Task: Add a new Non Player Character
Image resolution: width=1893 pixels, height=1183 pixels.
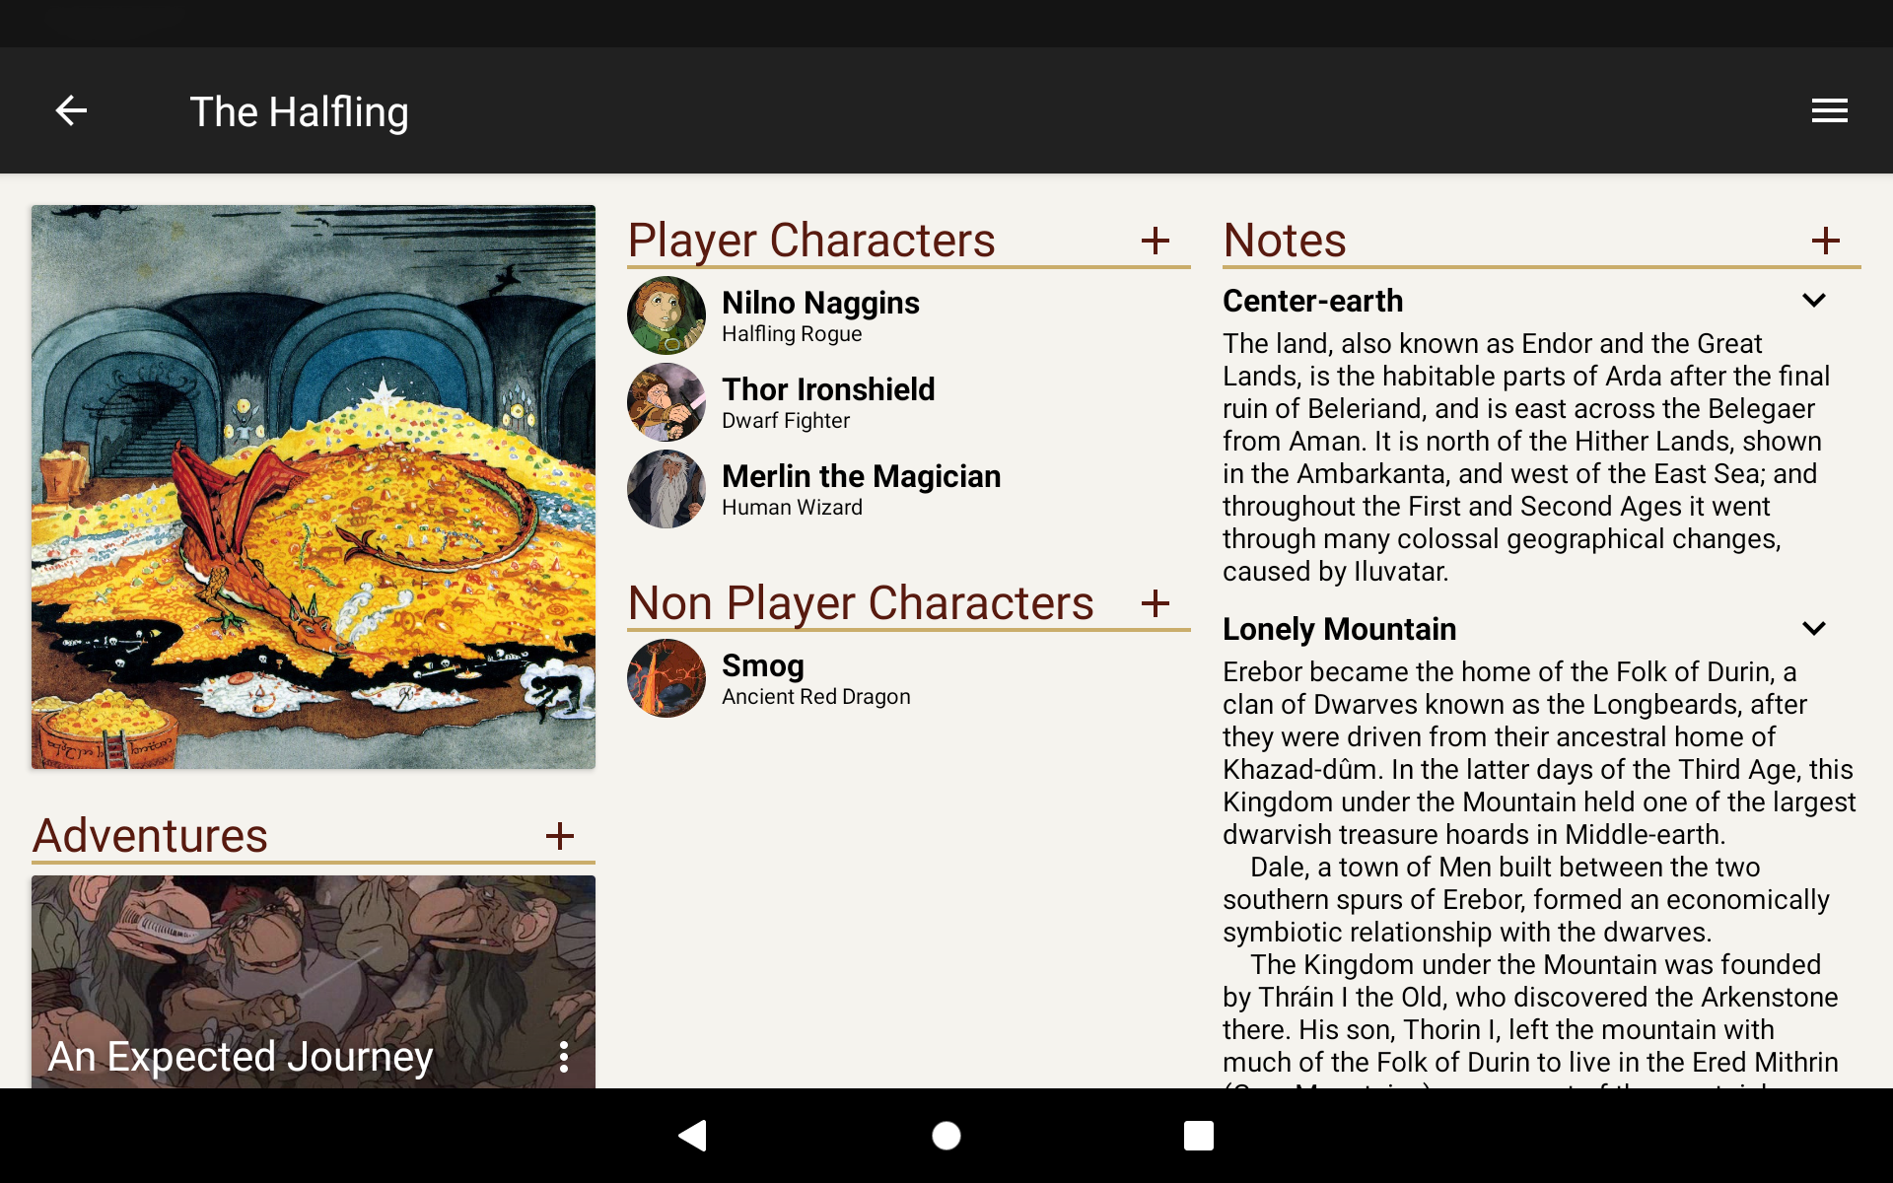Action: [x=1156, y=603]
